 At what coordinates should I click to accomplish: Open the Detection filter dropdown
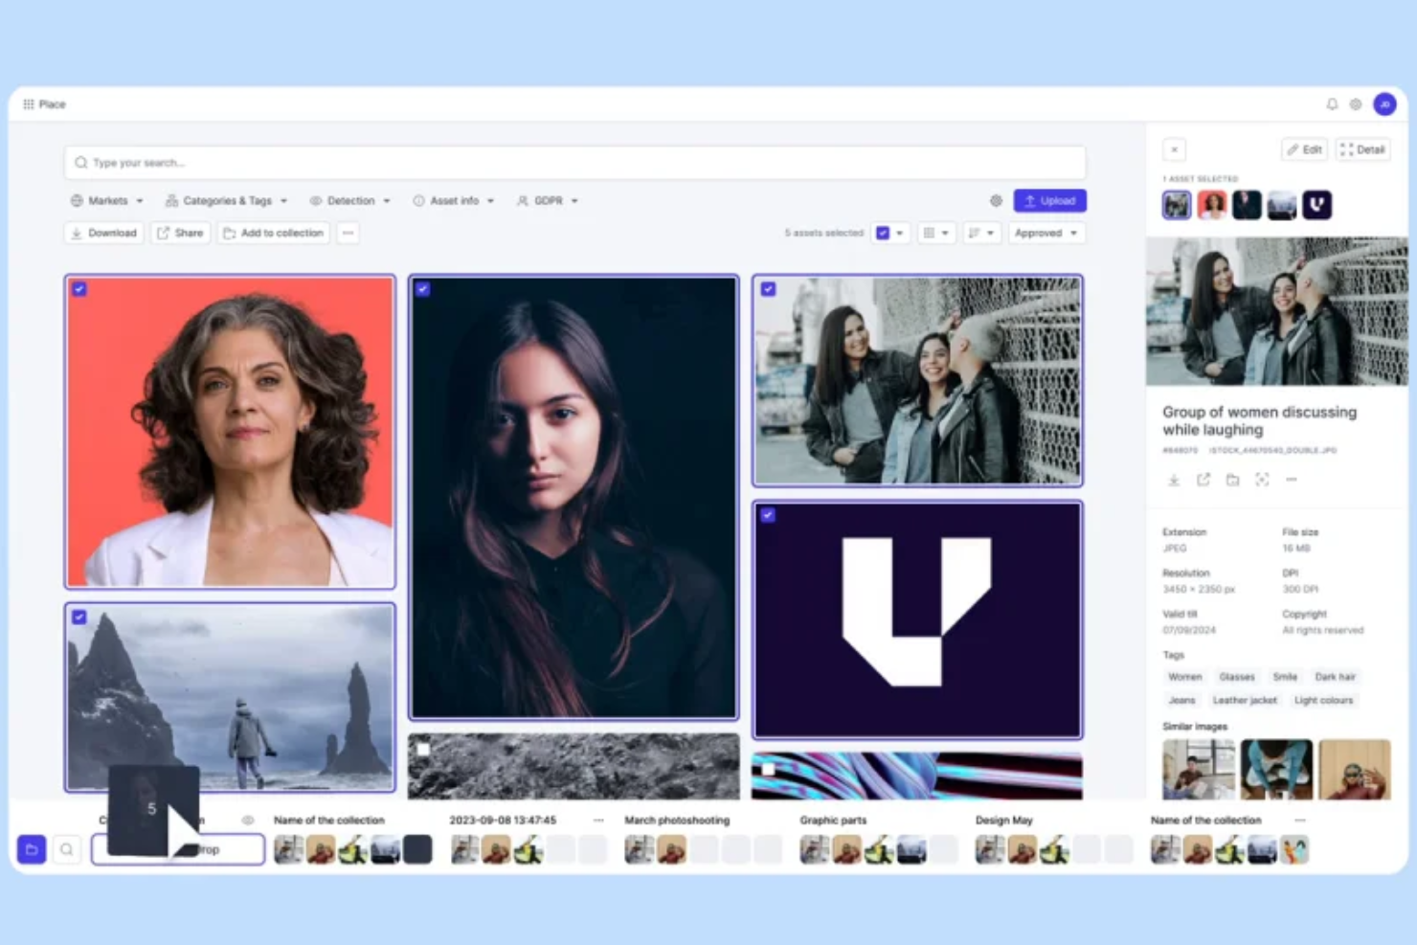pos(349,200)
